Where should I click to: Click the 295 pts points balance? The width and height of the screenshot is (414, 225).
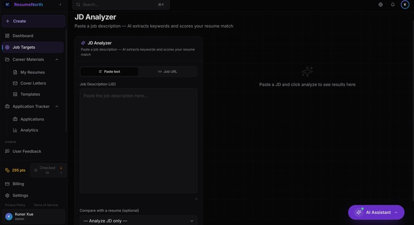coord(15,170)
